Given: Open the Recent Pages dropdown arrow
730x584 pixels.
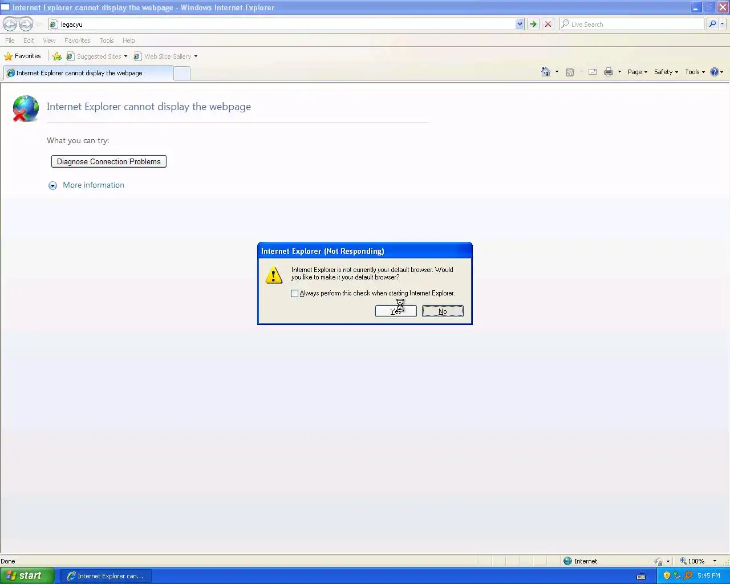Looking at the screenshot, I should 38,25.
